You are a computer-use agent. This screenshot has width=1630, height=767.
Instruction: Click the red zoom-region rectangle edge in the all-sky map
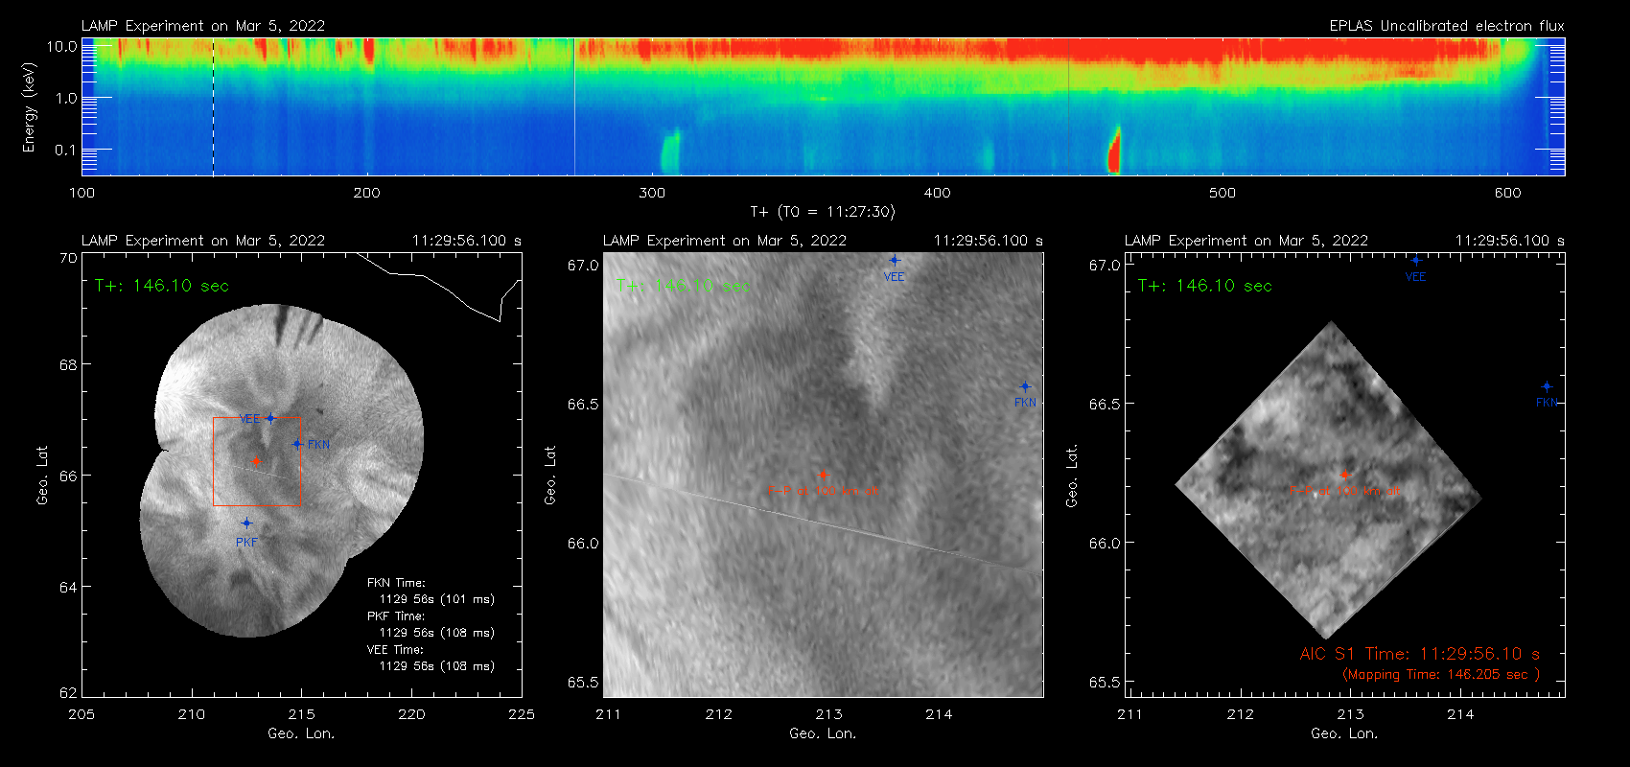coord(213,461)
